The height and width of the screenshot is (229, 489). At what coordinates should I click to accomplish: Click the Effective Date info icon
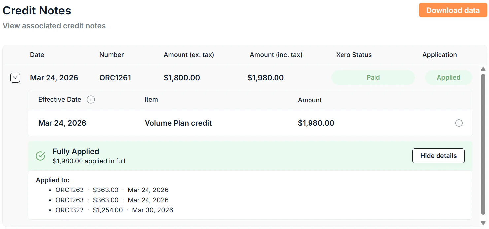pyautogui.click(x=91, y=99)
